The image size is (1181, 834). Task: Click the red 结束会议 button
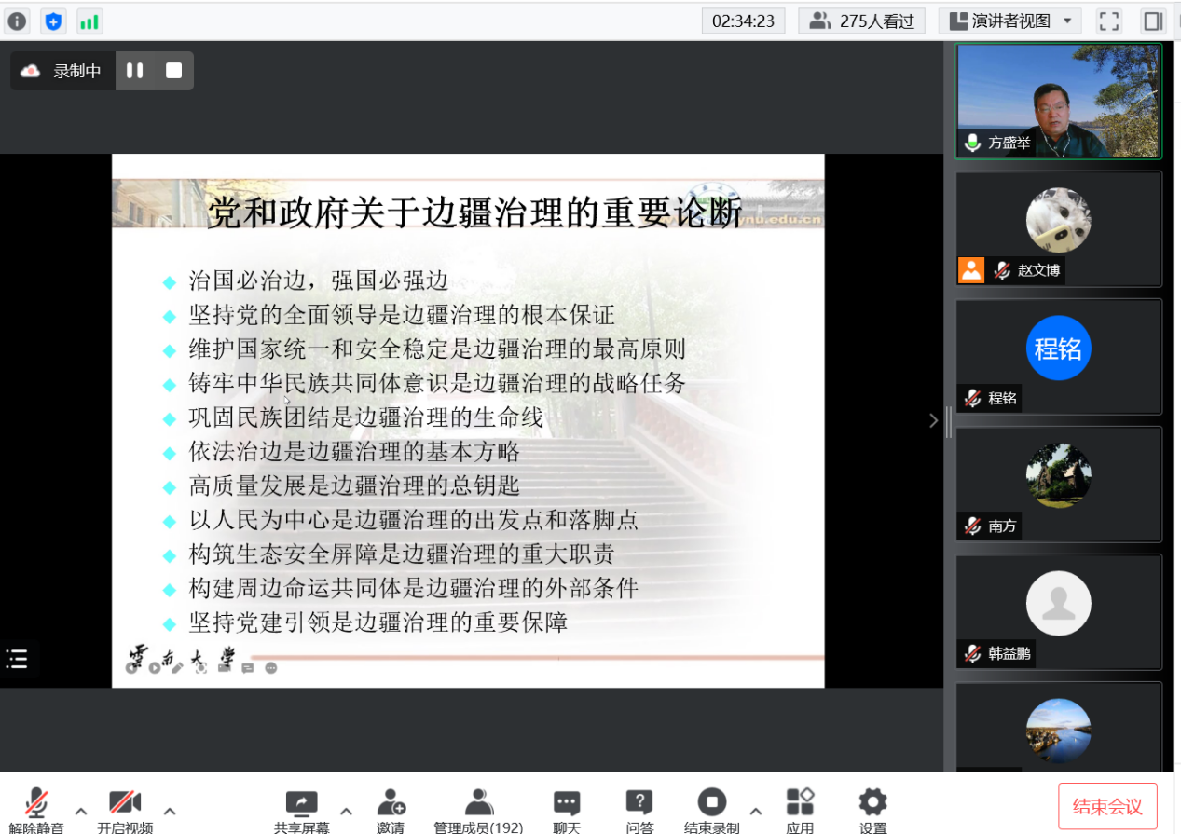[x=1107, y=806]
